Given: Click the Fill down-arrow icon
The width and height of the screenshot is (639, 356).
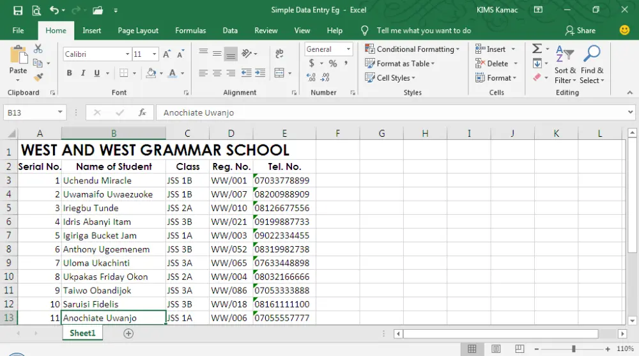Looking at the screenshot, I should [x=537, y=63].
